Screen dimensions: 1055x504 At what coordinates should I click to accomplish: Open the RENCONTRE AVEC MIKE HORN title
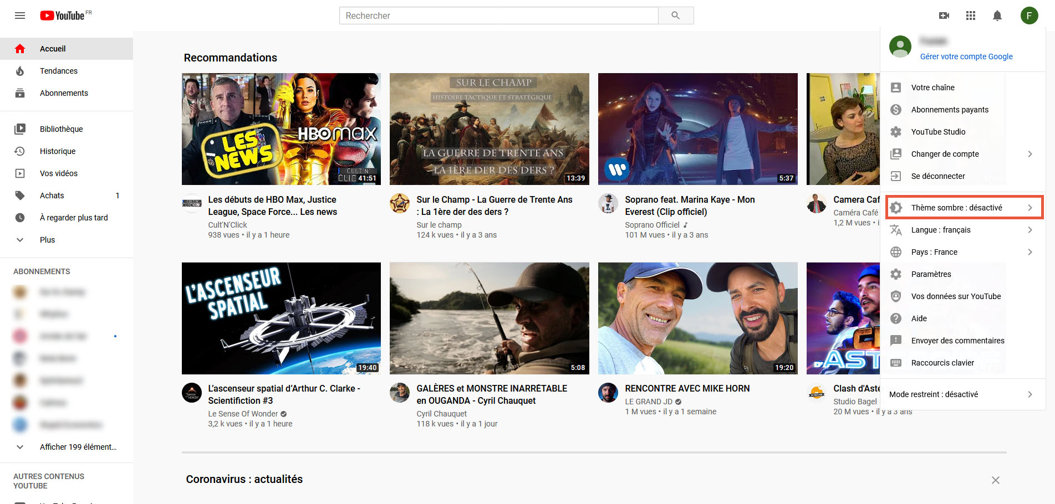point(687,389)
